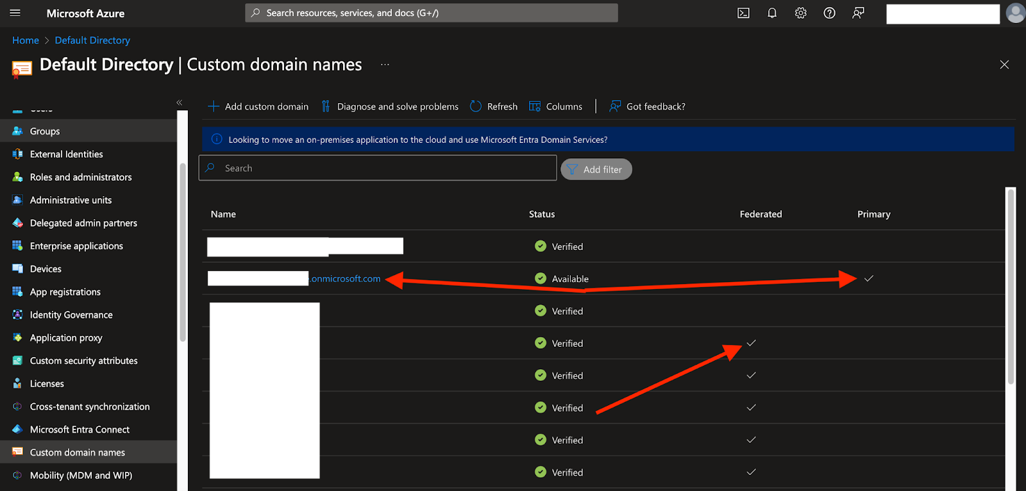Click info icon on blue banner
This screenshot has width=1026, height=491.
pyautogui.click(x=217, y=139)
